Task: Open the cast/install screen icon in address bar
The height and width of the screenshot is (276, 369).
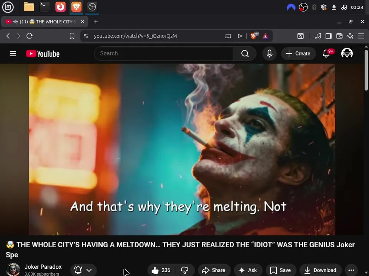Action: click(228, 36)
